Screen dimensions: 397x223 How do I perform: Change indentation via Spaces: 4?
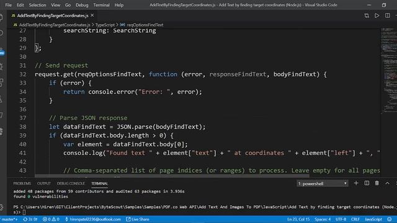[323, 219]
